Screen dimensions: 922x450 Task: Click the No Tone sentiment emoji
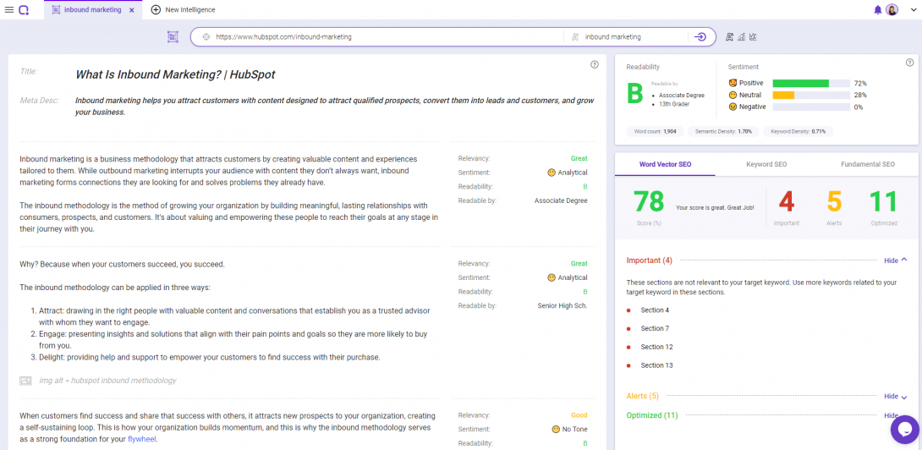point(556,430)
